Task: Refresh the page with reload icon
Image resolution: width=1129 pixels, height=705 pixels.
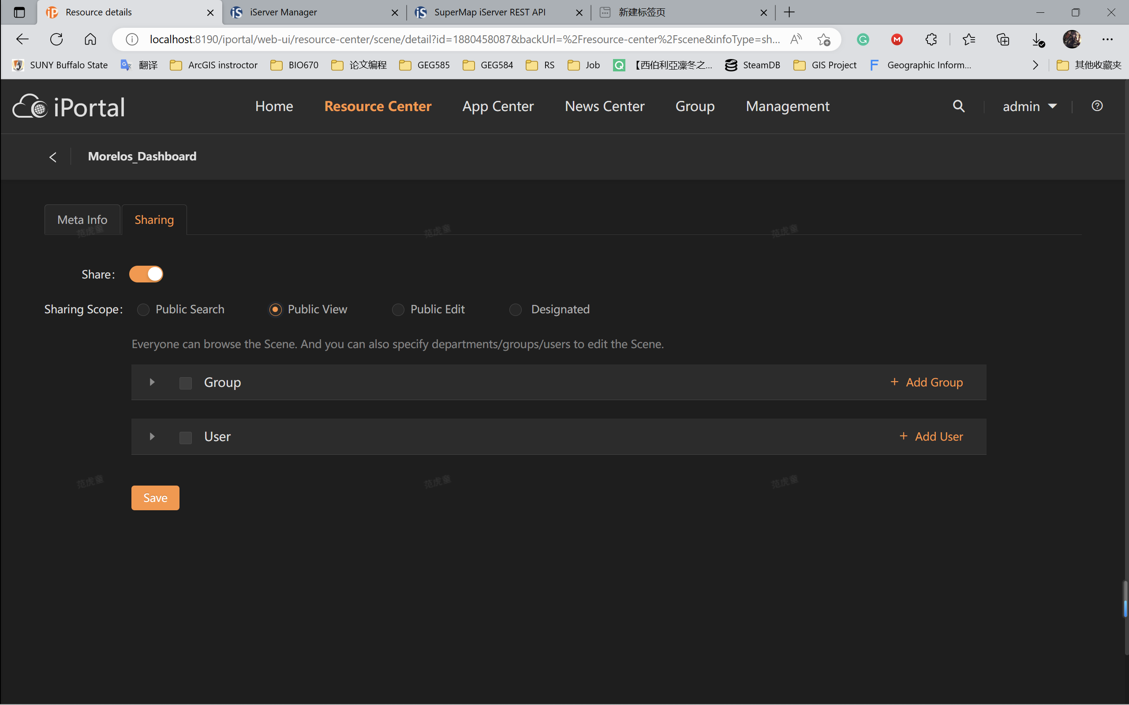Action: point(56,39)
